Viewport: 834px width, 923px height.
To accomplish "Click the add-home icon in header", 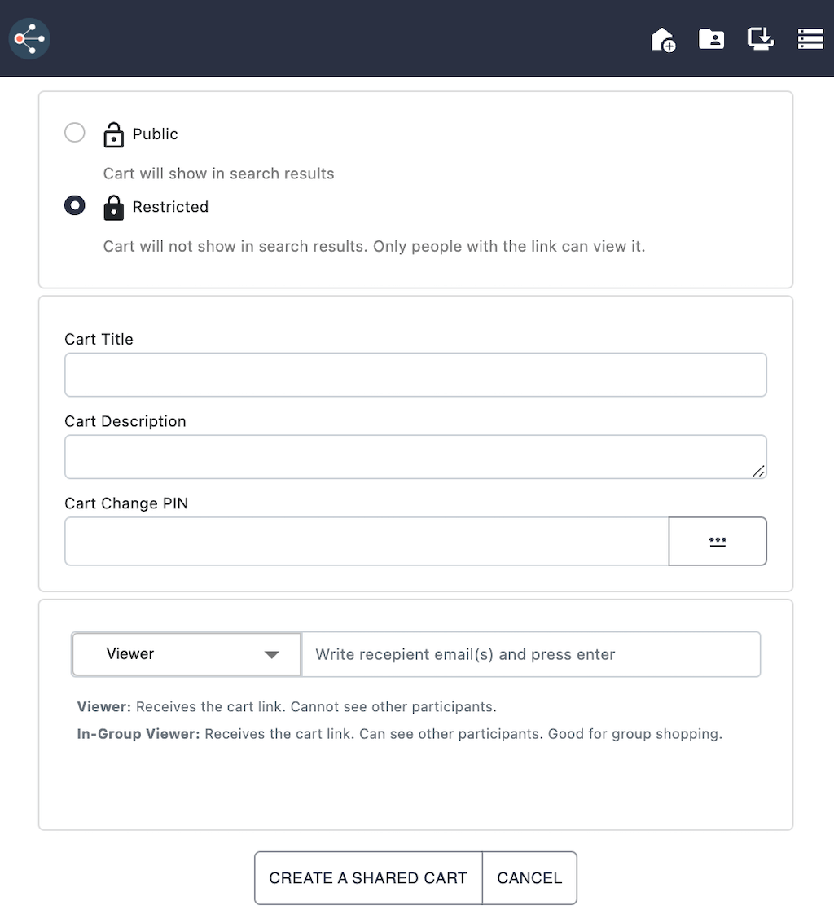I will pyautogui.click(x=663, y=39).
